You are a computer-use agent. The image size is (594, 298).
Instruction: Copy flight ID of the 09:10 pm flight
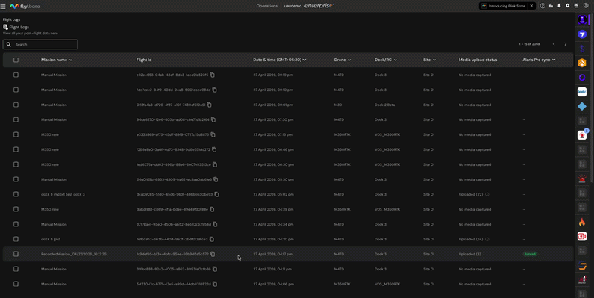click(x=215, y=90)
